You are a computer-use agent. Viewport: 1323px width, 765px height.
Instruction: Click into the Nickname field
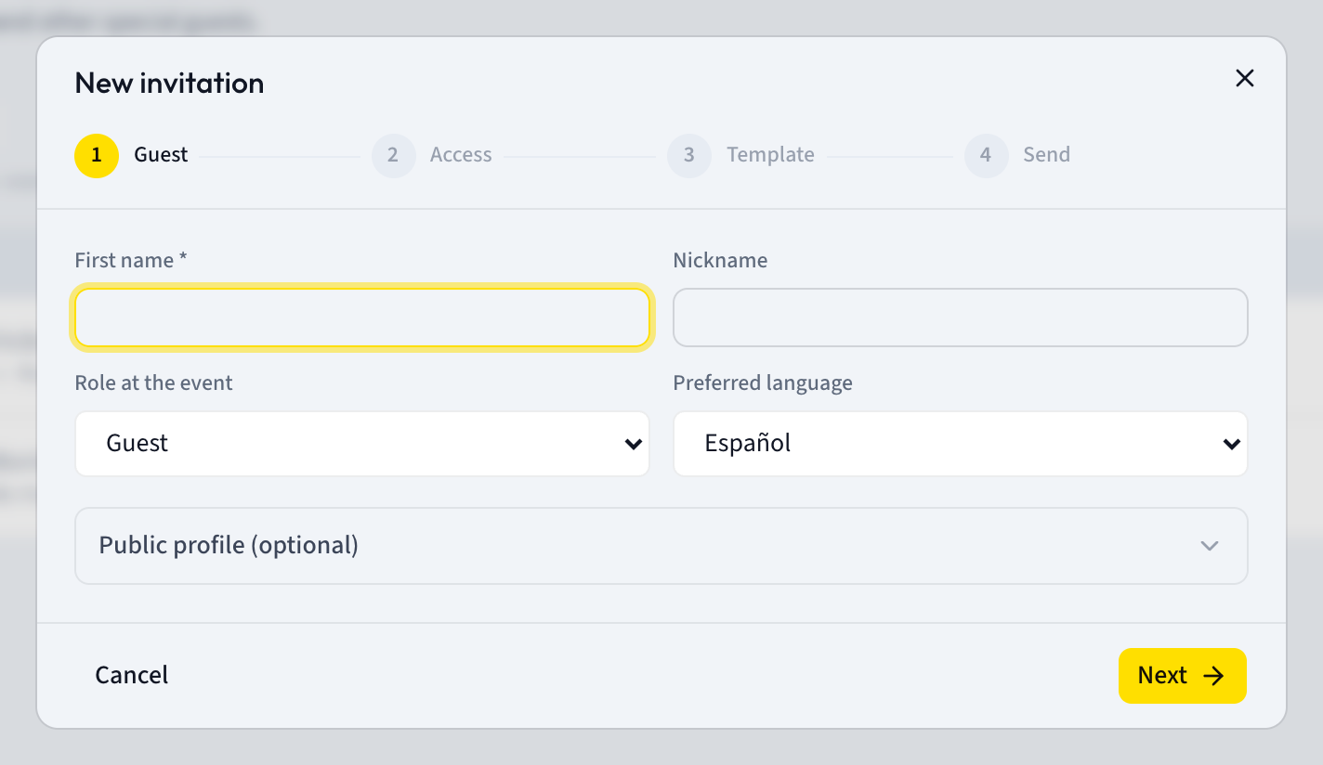point(960,318)
